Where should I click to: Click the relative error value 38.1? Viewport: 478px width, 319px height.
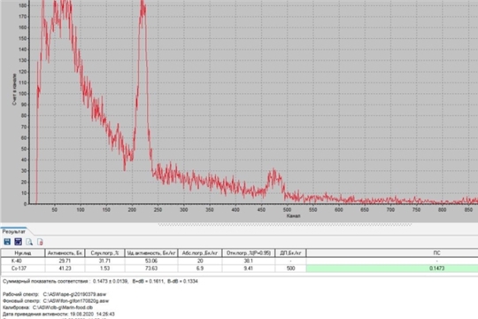(249, 261)
